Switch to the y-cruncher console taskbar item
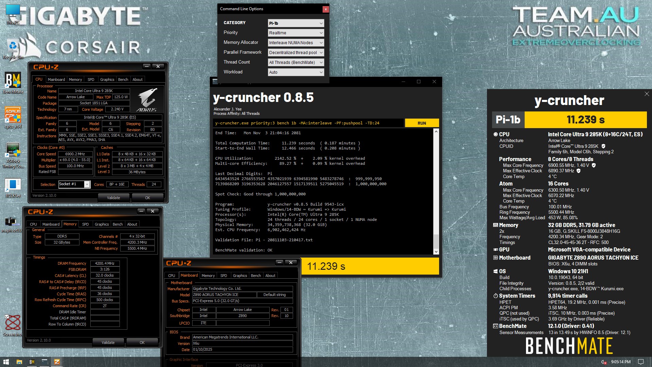 click(44, 362)
